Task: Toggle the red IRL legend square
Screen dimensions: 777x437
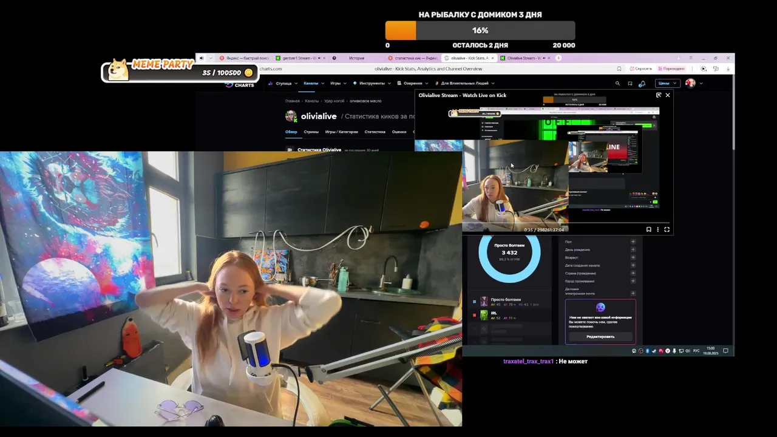Action: [x=475, y=315]
